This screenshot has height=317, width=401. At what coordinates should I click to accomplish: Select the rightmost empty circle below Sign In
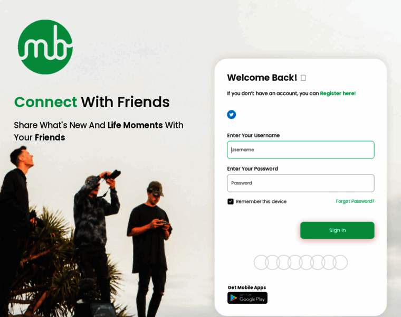point(340,262)
